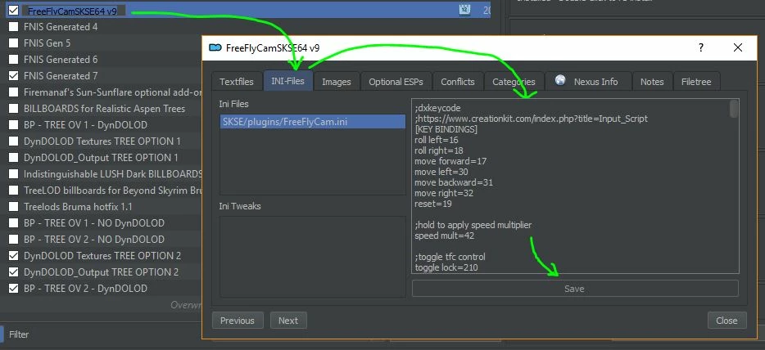Untick DynDOLOD_Output TREE OPTION 2 checkbox
This screenshot has width=765, height=350.
pos(14,272)
